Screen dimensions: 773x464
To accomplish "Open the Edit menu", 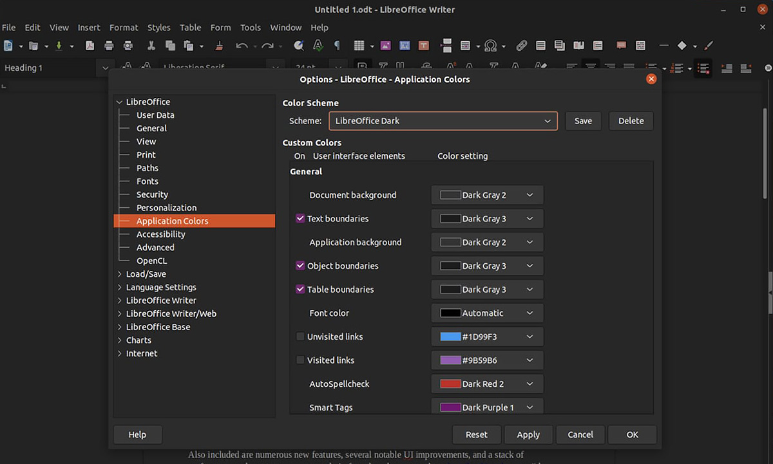I will tap(32, 28).
